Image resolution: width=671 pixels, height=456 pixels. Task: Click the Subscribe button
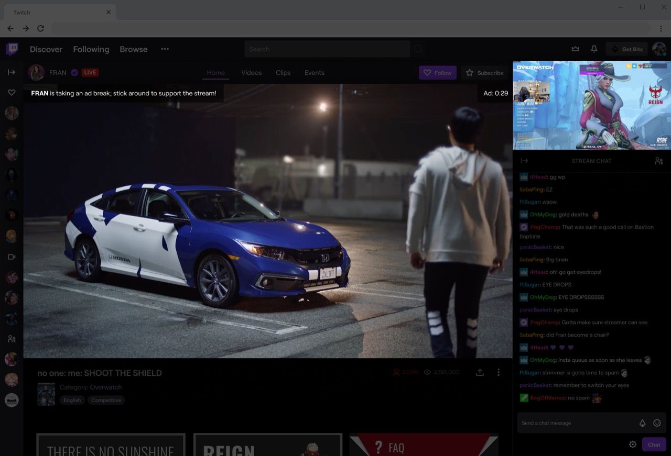coord(485,73)
